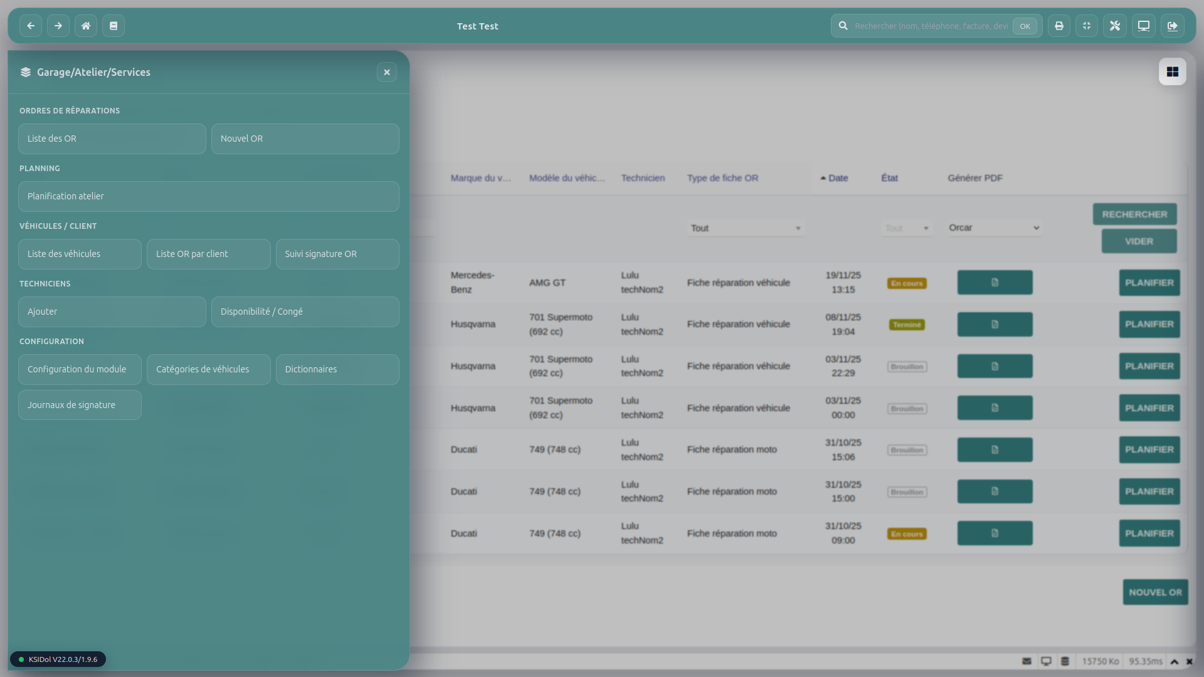Select Liste des véhicules menu entry
Screen dimensions: 1204x677
[x=80, y=254]
